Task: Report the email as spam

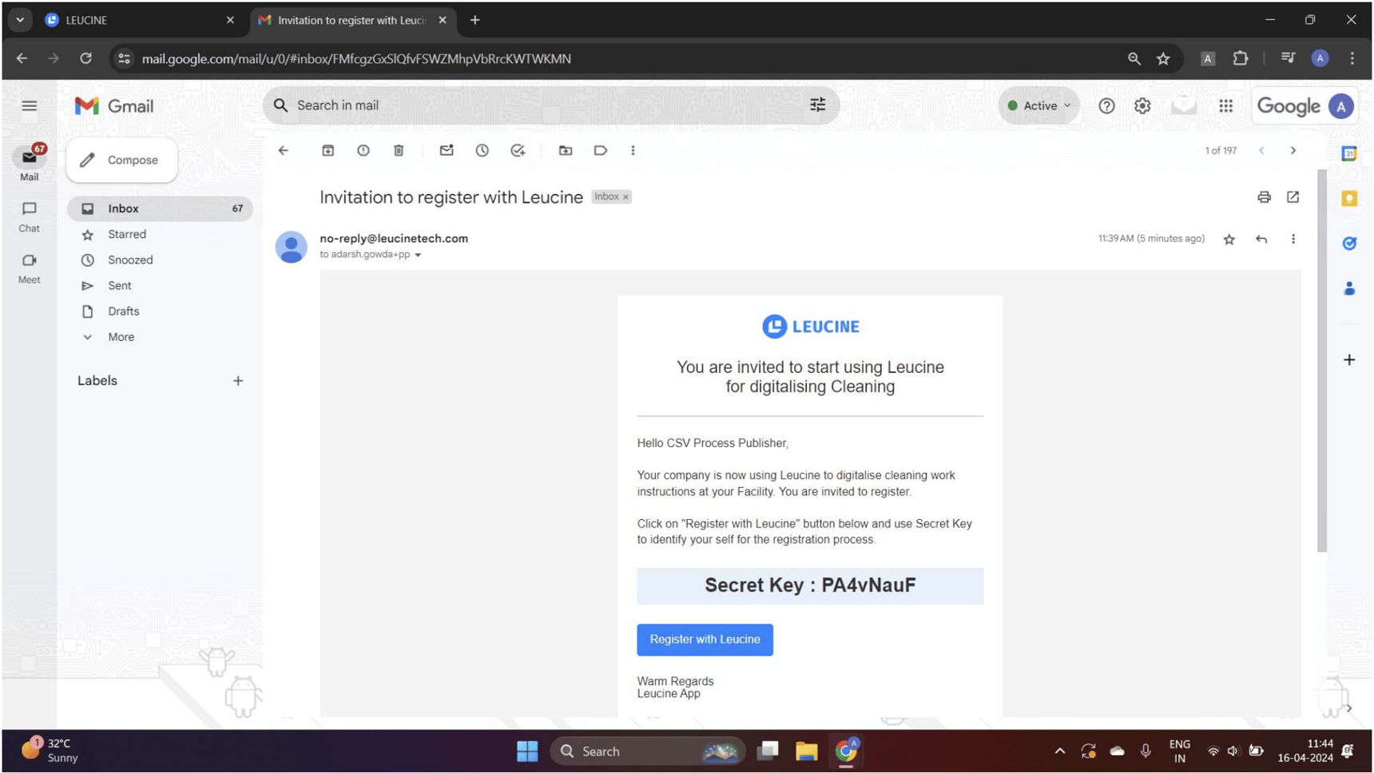Action: (363, 150)
